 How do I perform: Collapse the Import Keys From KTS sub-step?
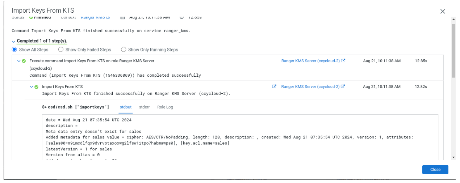tap(32, 87)
